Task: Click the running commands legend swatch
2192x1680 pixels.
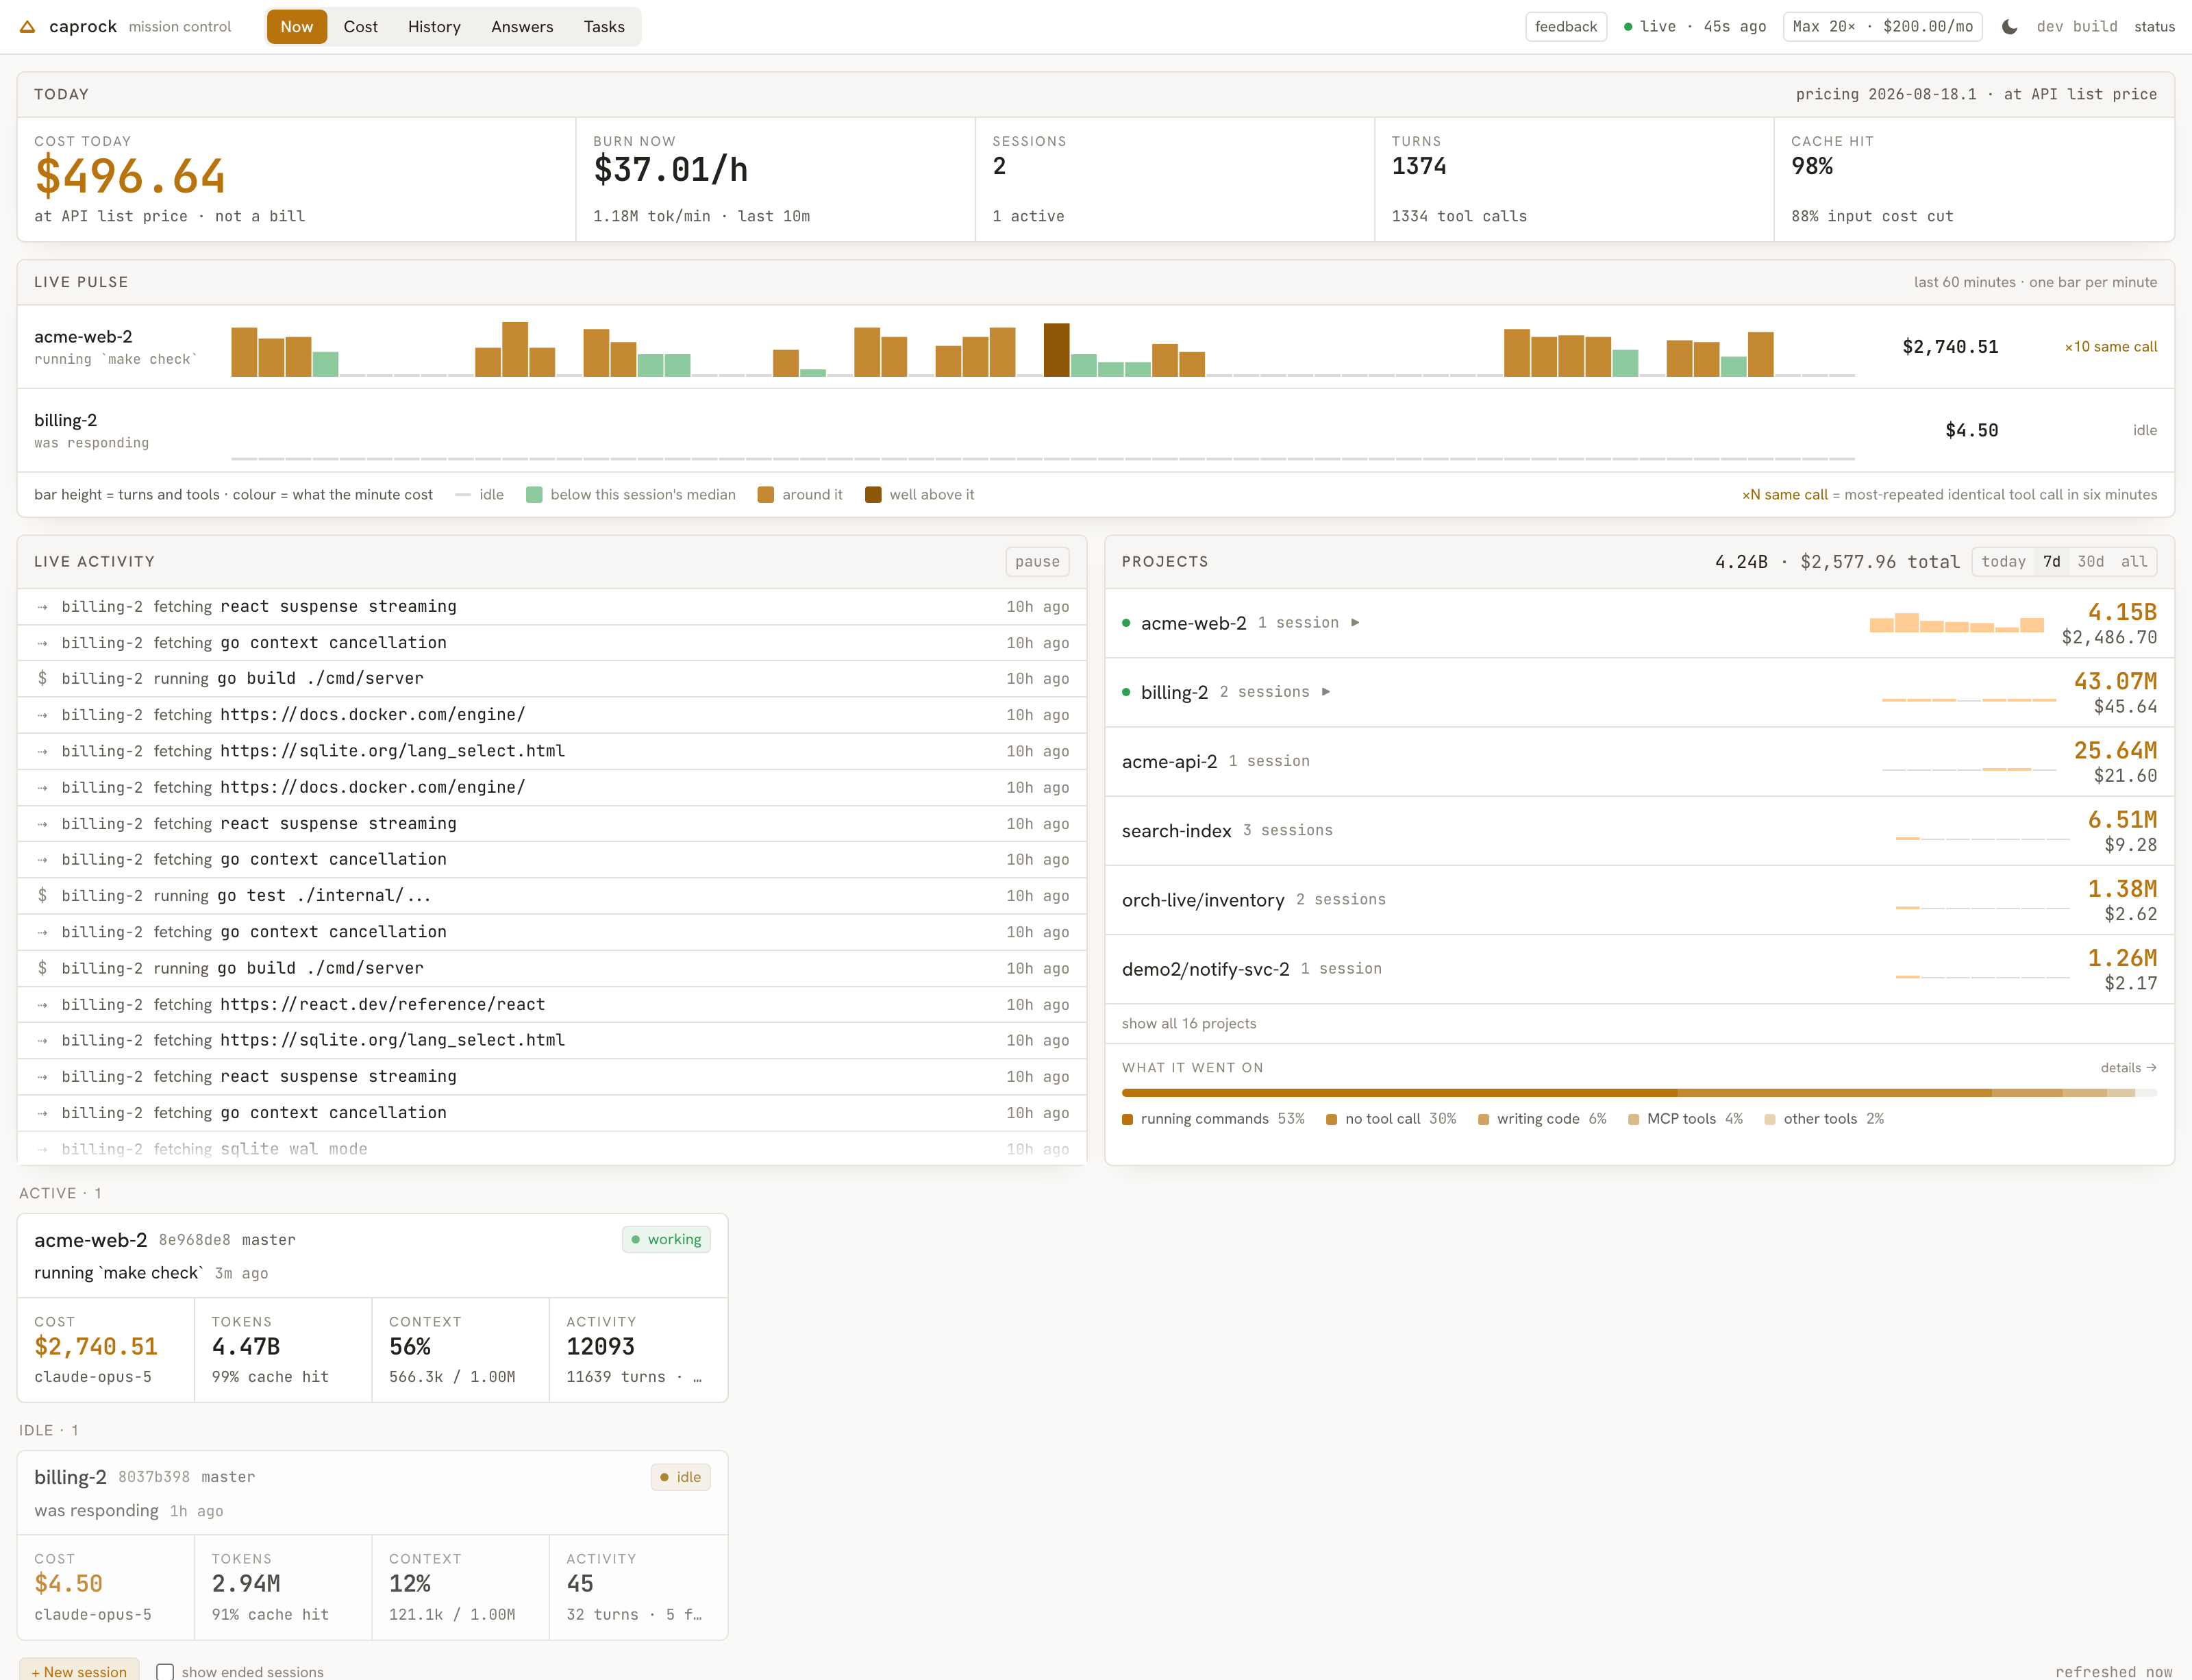Action: [x=1128, y=1120]
